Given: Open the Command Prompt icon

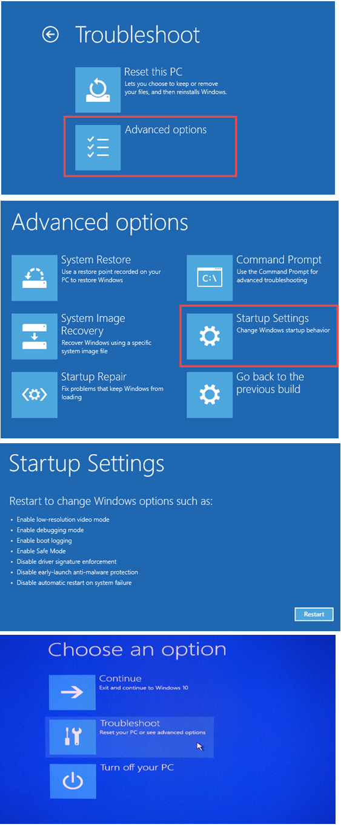Looking at the screenshot, I should click(210, 278).
